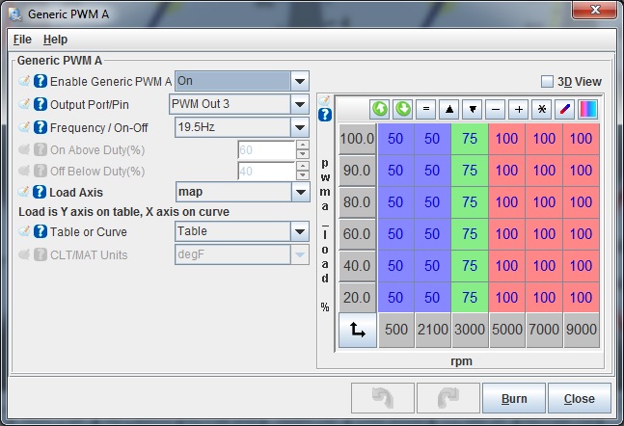Open the Load Axis map dropdown
Image resolution: width=624 pixels, height=426 pixels.
[301, 192]
